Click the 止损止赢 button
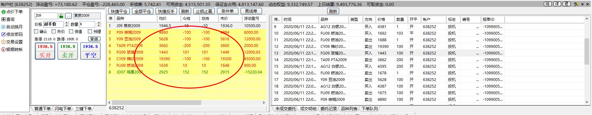592x115 pixels. pos(204,11)
